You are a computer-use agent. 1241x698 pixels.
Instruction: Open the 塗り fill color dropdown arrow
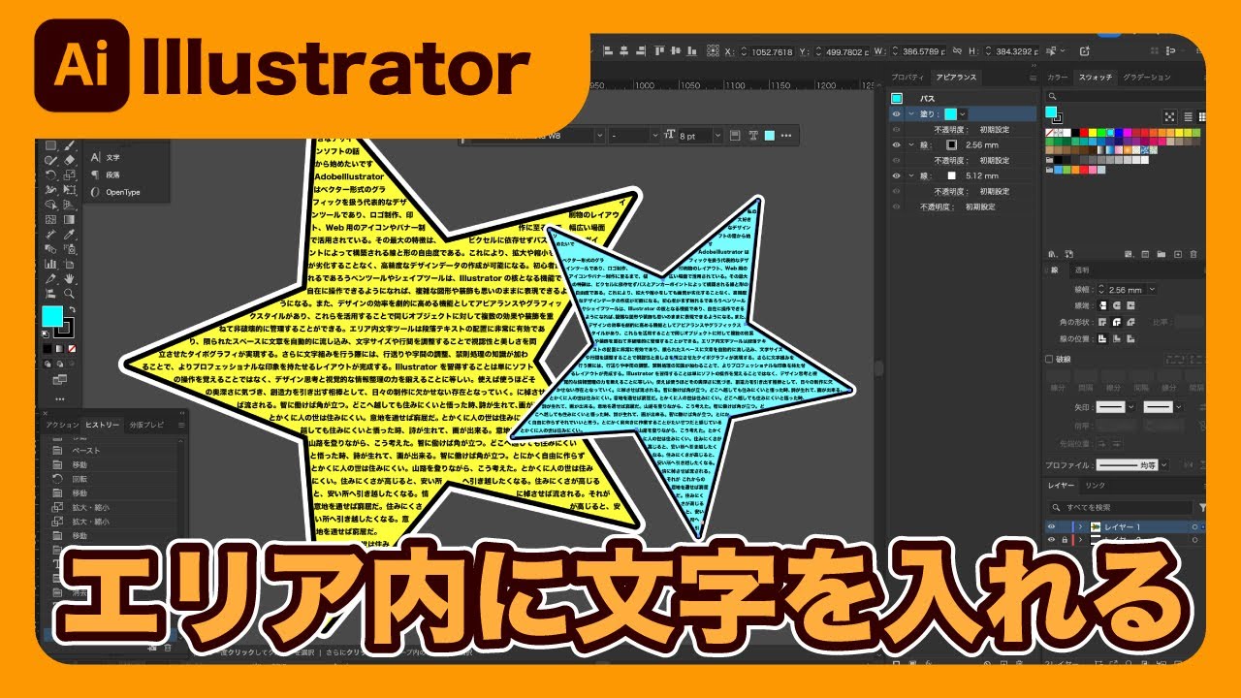point(962,114)
